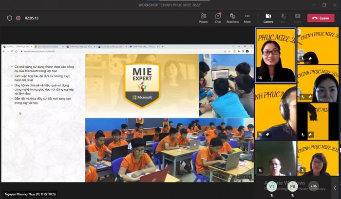This screenshot has width=341, height=199.
Task: Click the presenter name Nguyen Phuong Thuy label
Action: pos(30,194)
